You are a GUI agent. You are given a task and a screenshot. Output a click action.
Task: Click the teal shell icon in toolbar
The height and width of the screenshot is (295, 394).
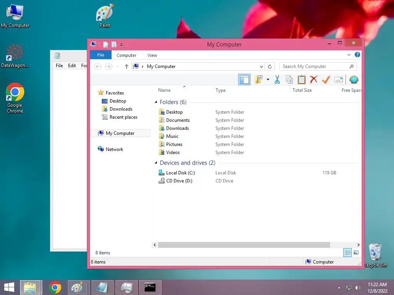(x=354, y=80)
